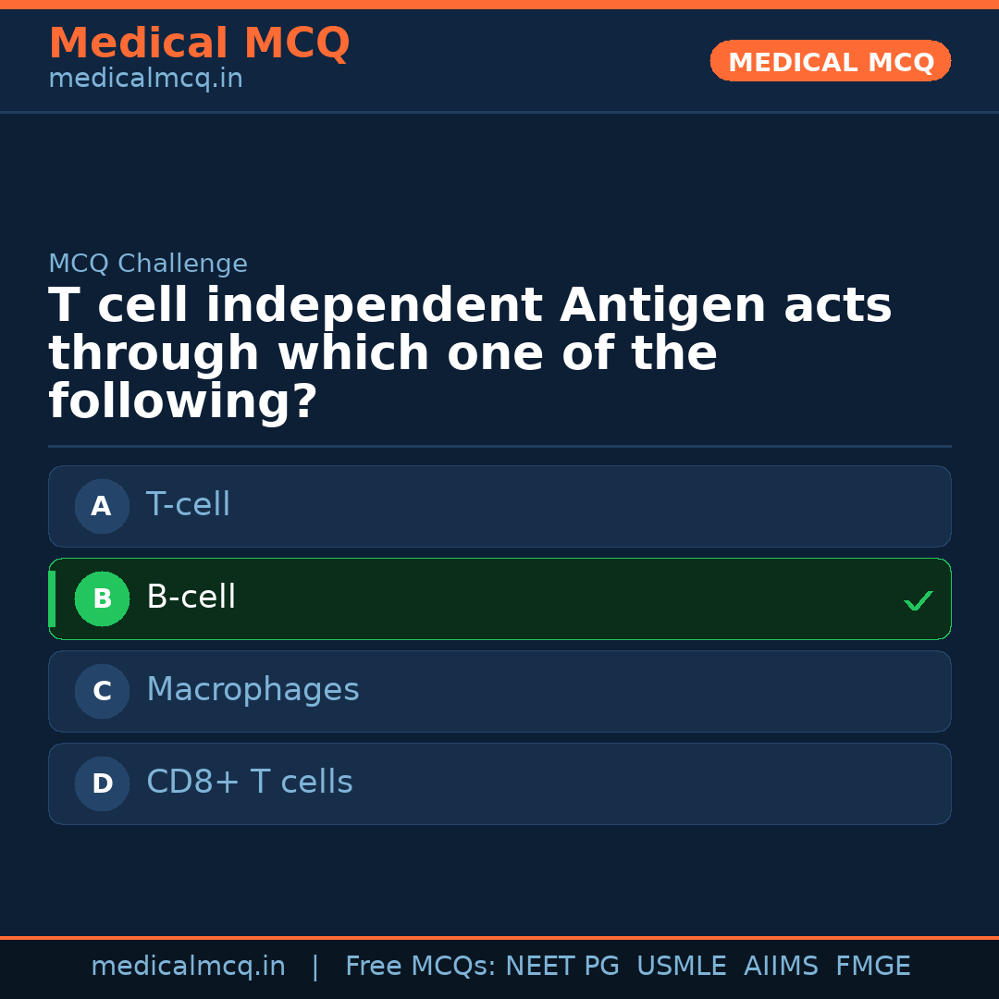Click the NEET PG footer label

pos(561,966)
